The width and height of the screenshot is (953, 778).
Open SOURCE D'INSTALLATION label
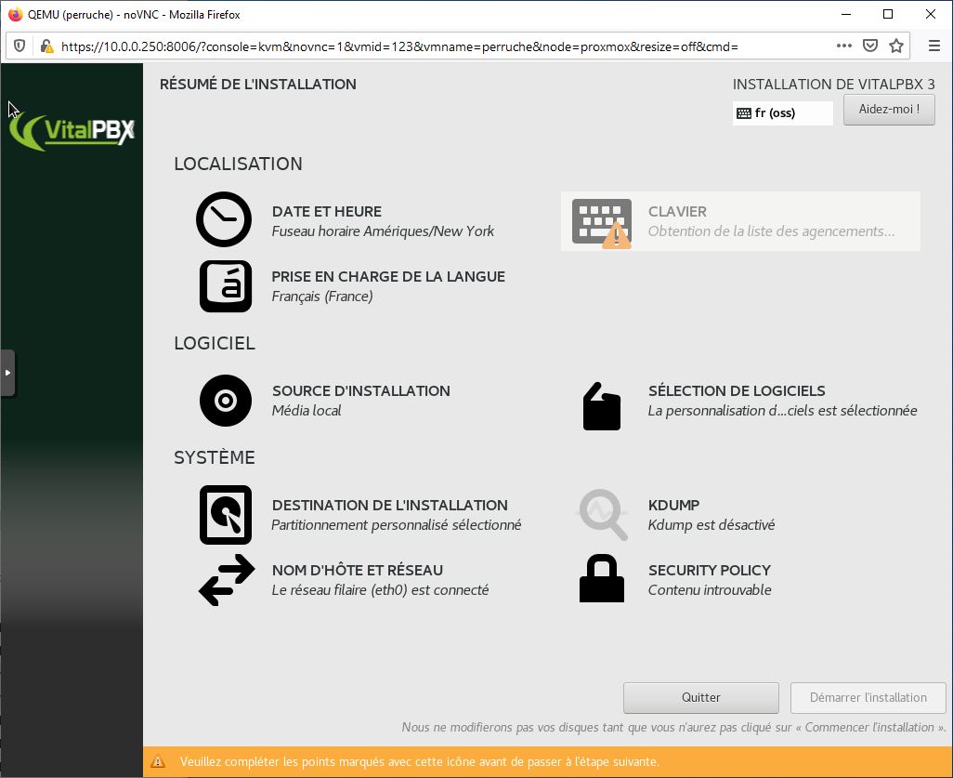pyautogui.click(x=361, y=390)
